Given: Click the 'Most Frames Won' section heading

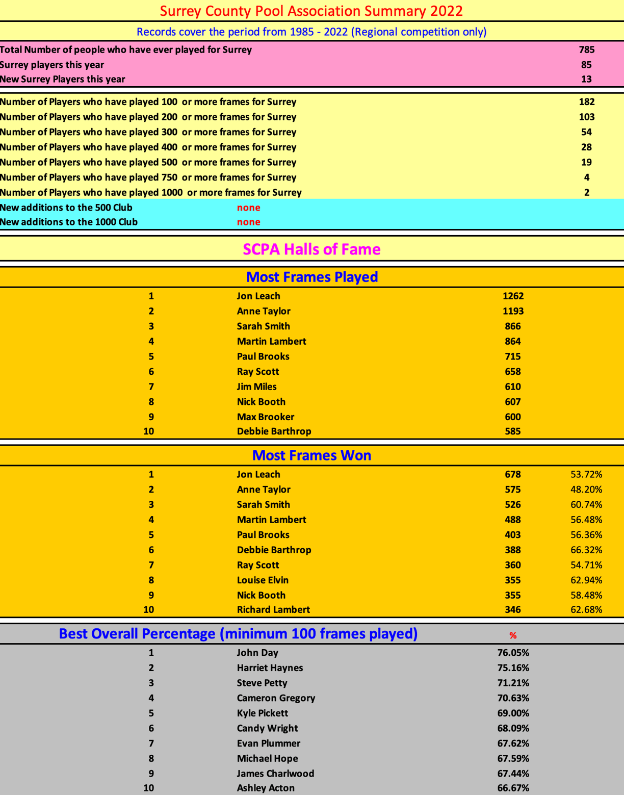Looking at the screenshot, I should click(x=311, y=455).
